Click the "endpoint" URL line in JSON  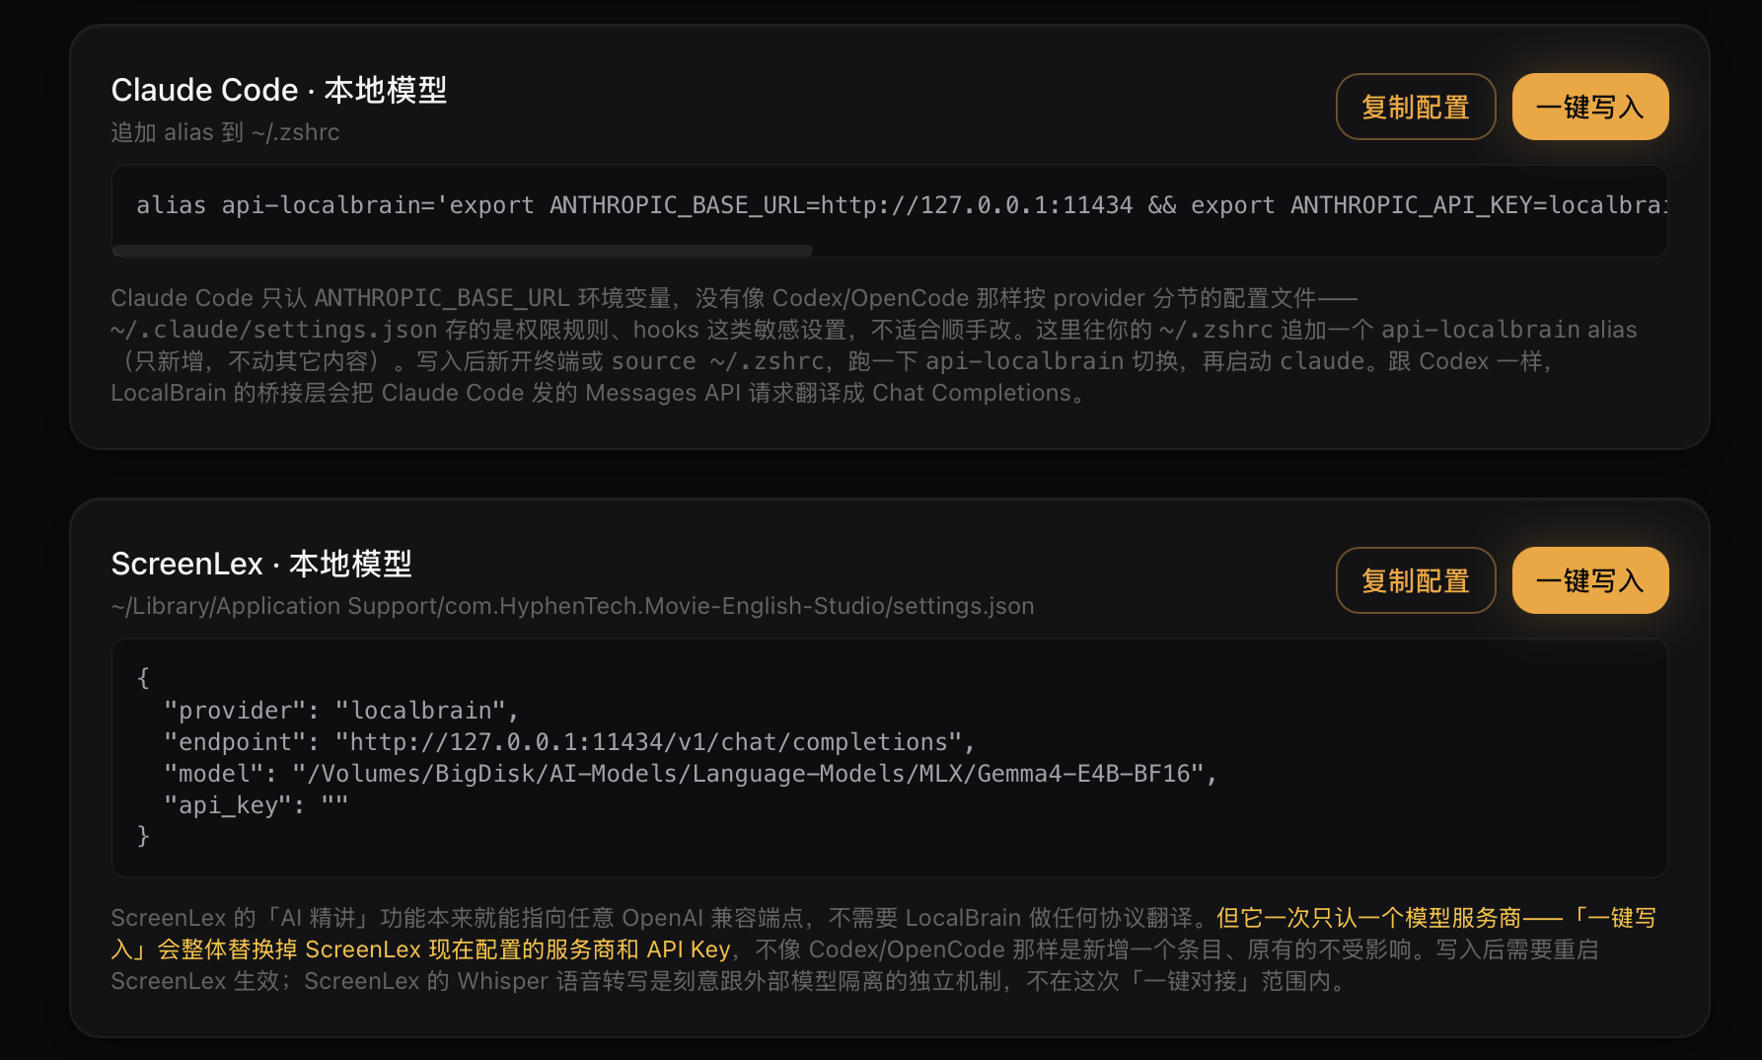click(x=569, y=742)
